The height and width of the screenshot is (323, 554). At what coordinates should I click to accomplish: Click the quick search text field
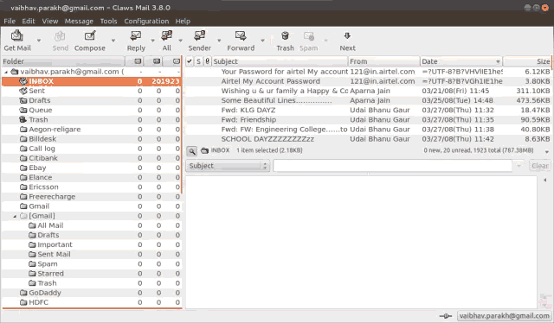pos(392,166)
